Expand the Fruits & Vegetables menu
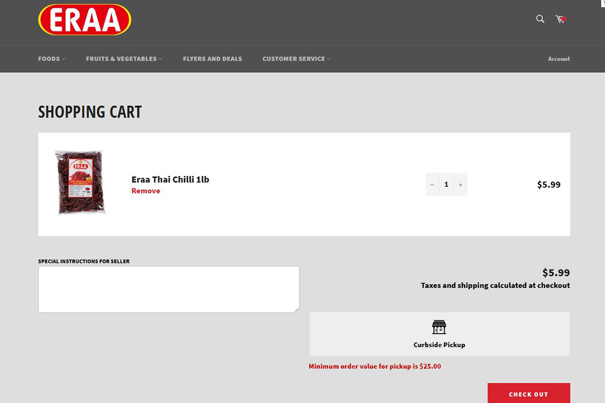The height and width of the screenshot is (403, 605). click(x=124, y=58)
